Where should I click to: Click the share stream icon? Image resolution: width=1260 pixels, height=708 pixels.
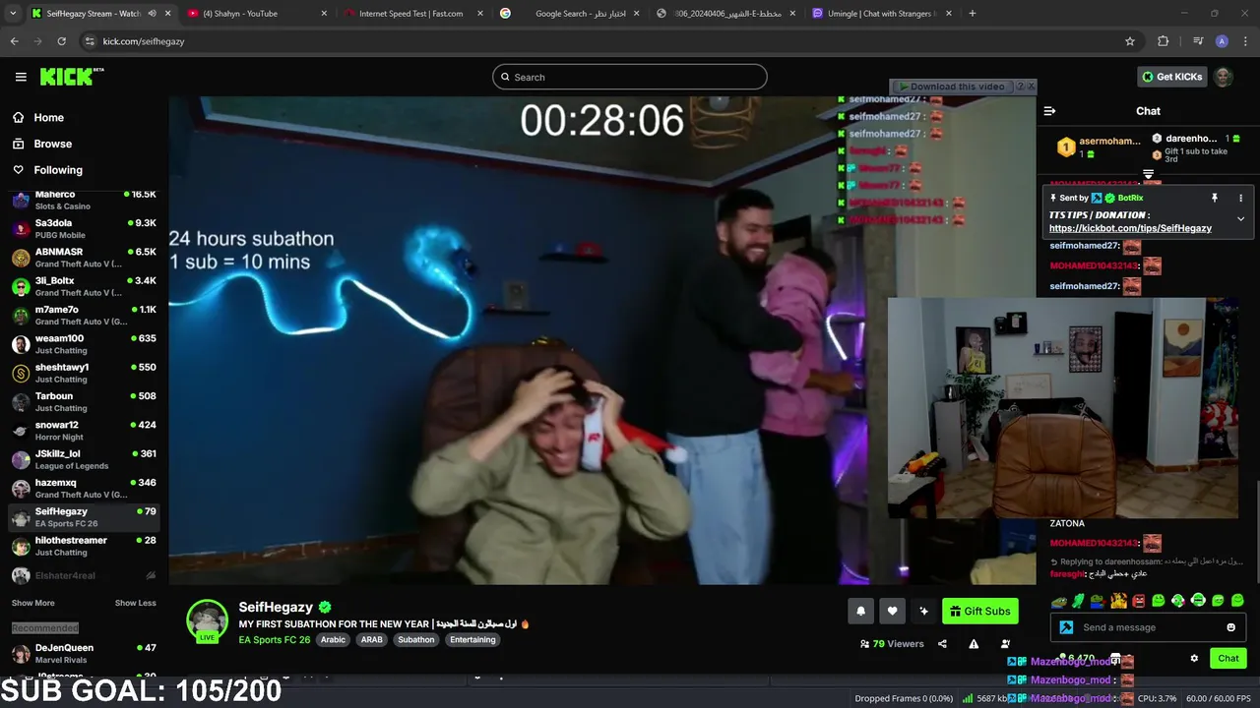pos(942,644)
